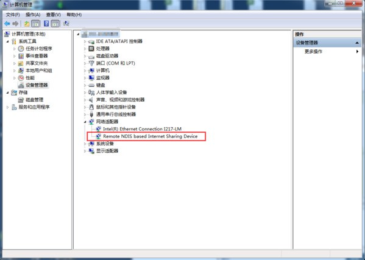The width and height of the screenshot is (365, 260).
Task: Open the 查看(V) menu
Action: [x=53, y=15]
